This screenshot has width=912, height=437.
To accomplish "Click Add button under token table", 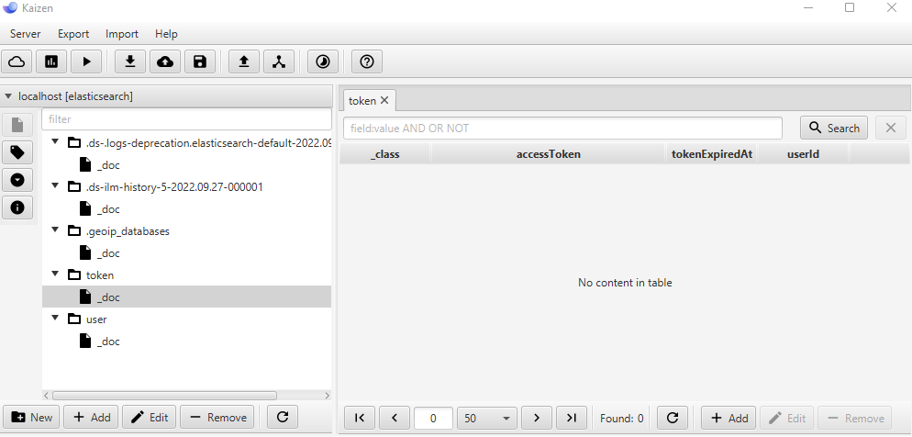I will click(728, 418).
